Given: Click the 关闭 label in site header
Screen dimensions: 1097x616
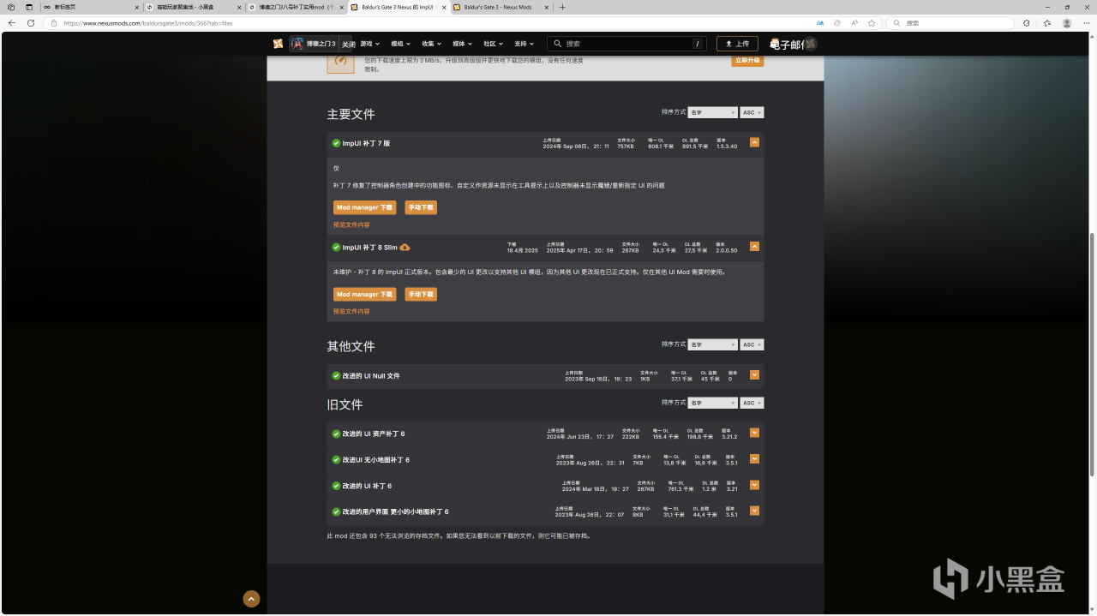Looking at the screenshot, I should (x=348, y=45).
